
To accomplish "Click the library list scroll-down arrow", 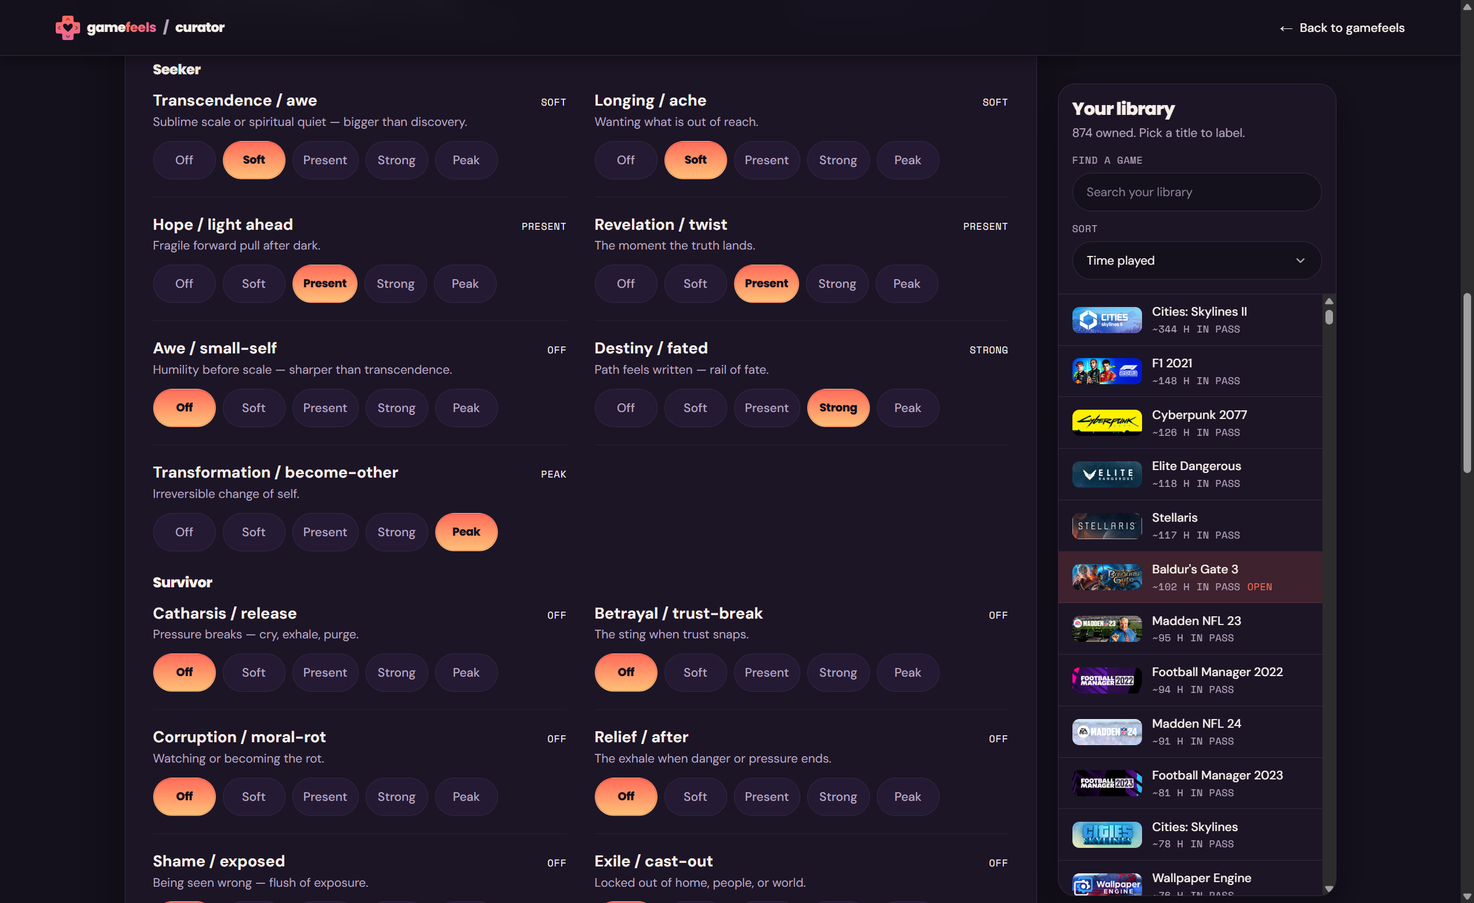I will pyautogui.click(x=1329, y=888).
